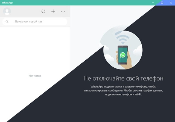This screenshot has height=122, width=175.
Task: Click the search magnifier icon
Action: click(x=7, y=22)
